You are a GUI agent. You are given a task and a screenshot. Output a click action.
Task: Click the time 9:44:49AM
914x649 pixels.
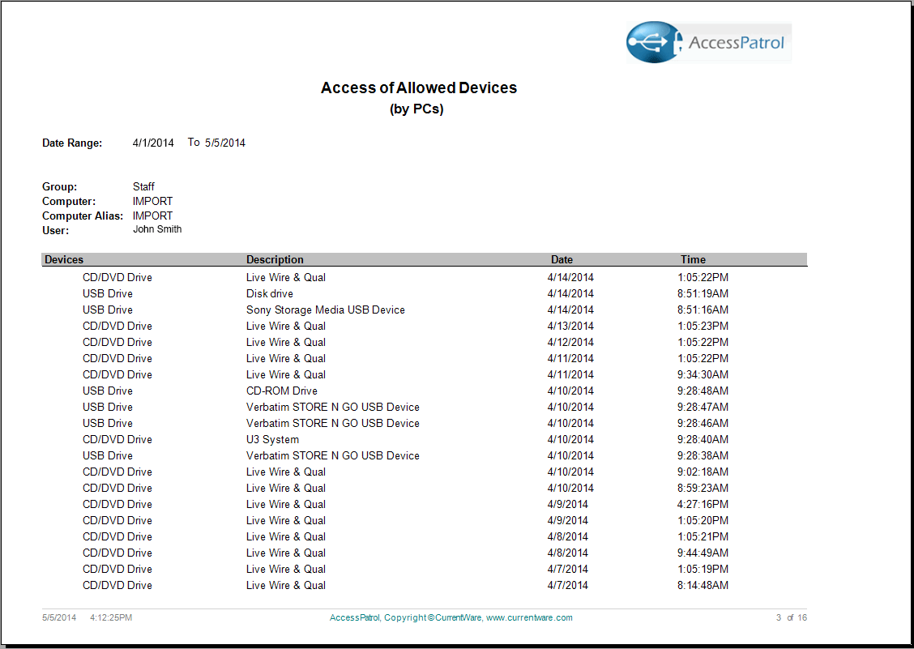(703, 553)
